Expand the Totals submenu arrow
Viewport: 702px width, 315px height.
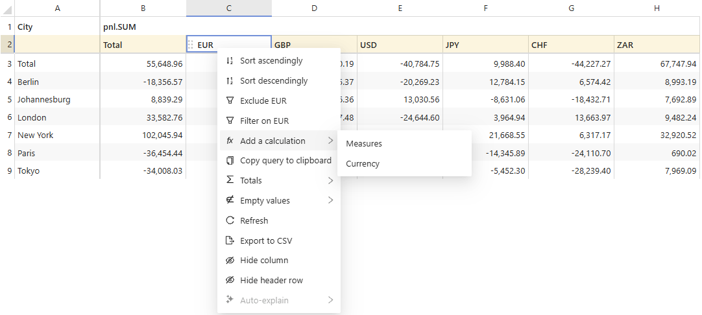click(x=330, y=181)
